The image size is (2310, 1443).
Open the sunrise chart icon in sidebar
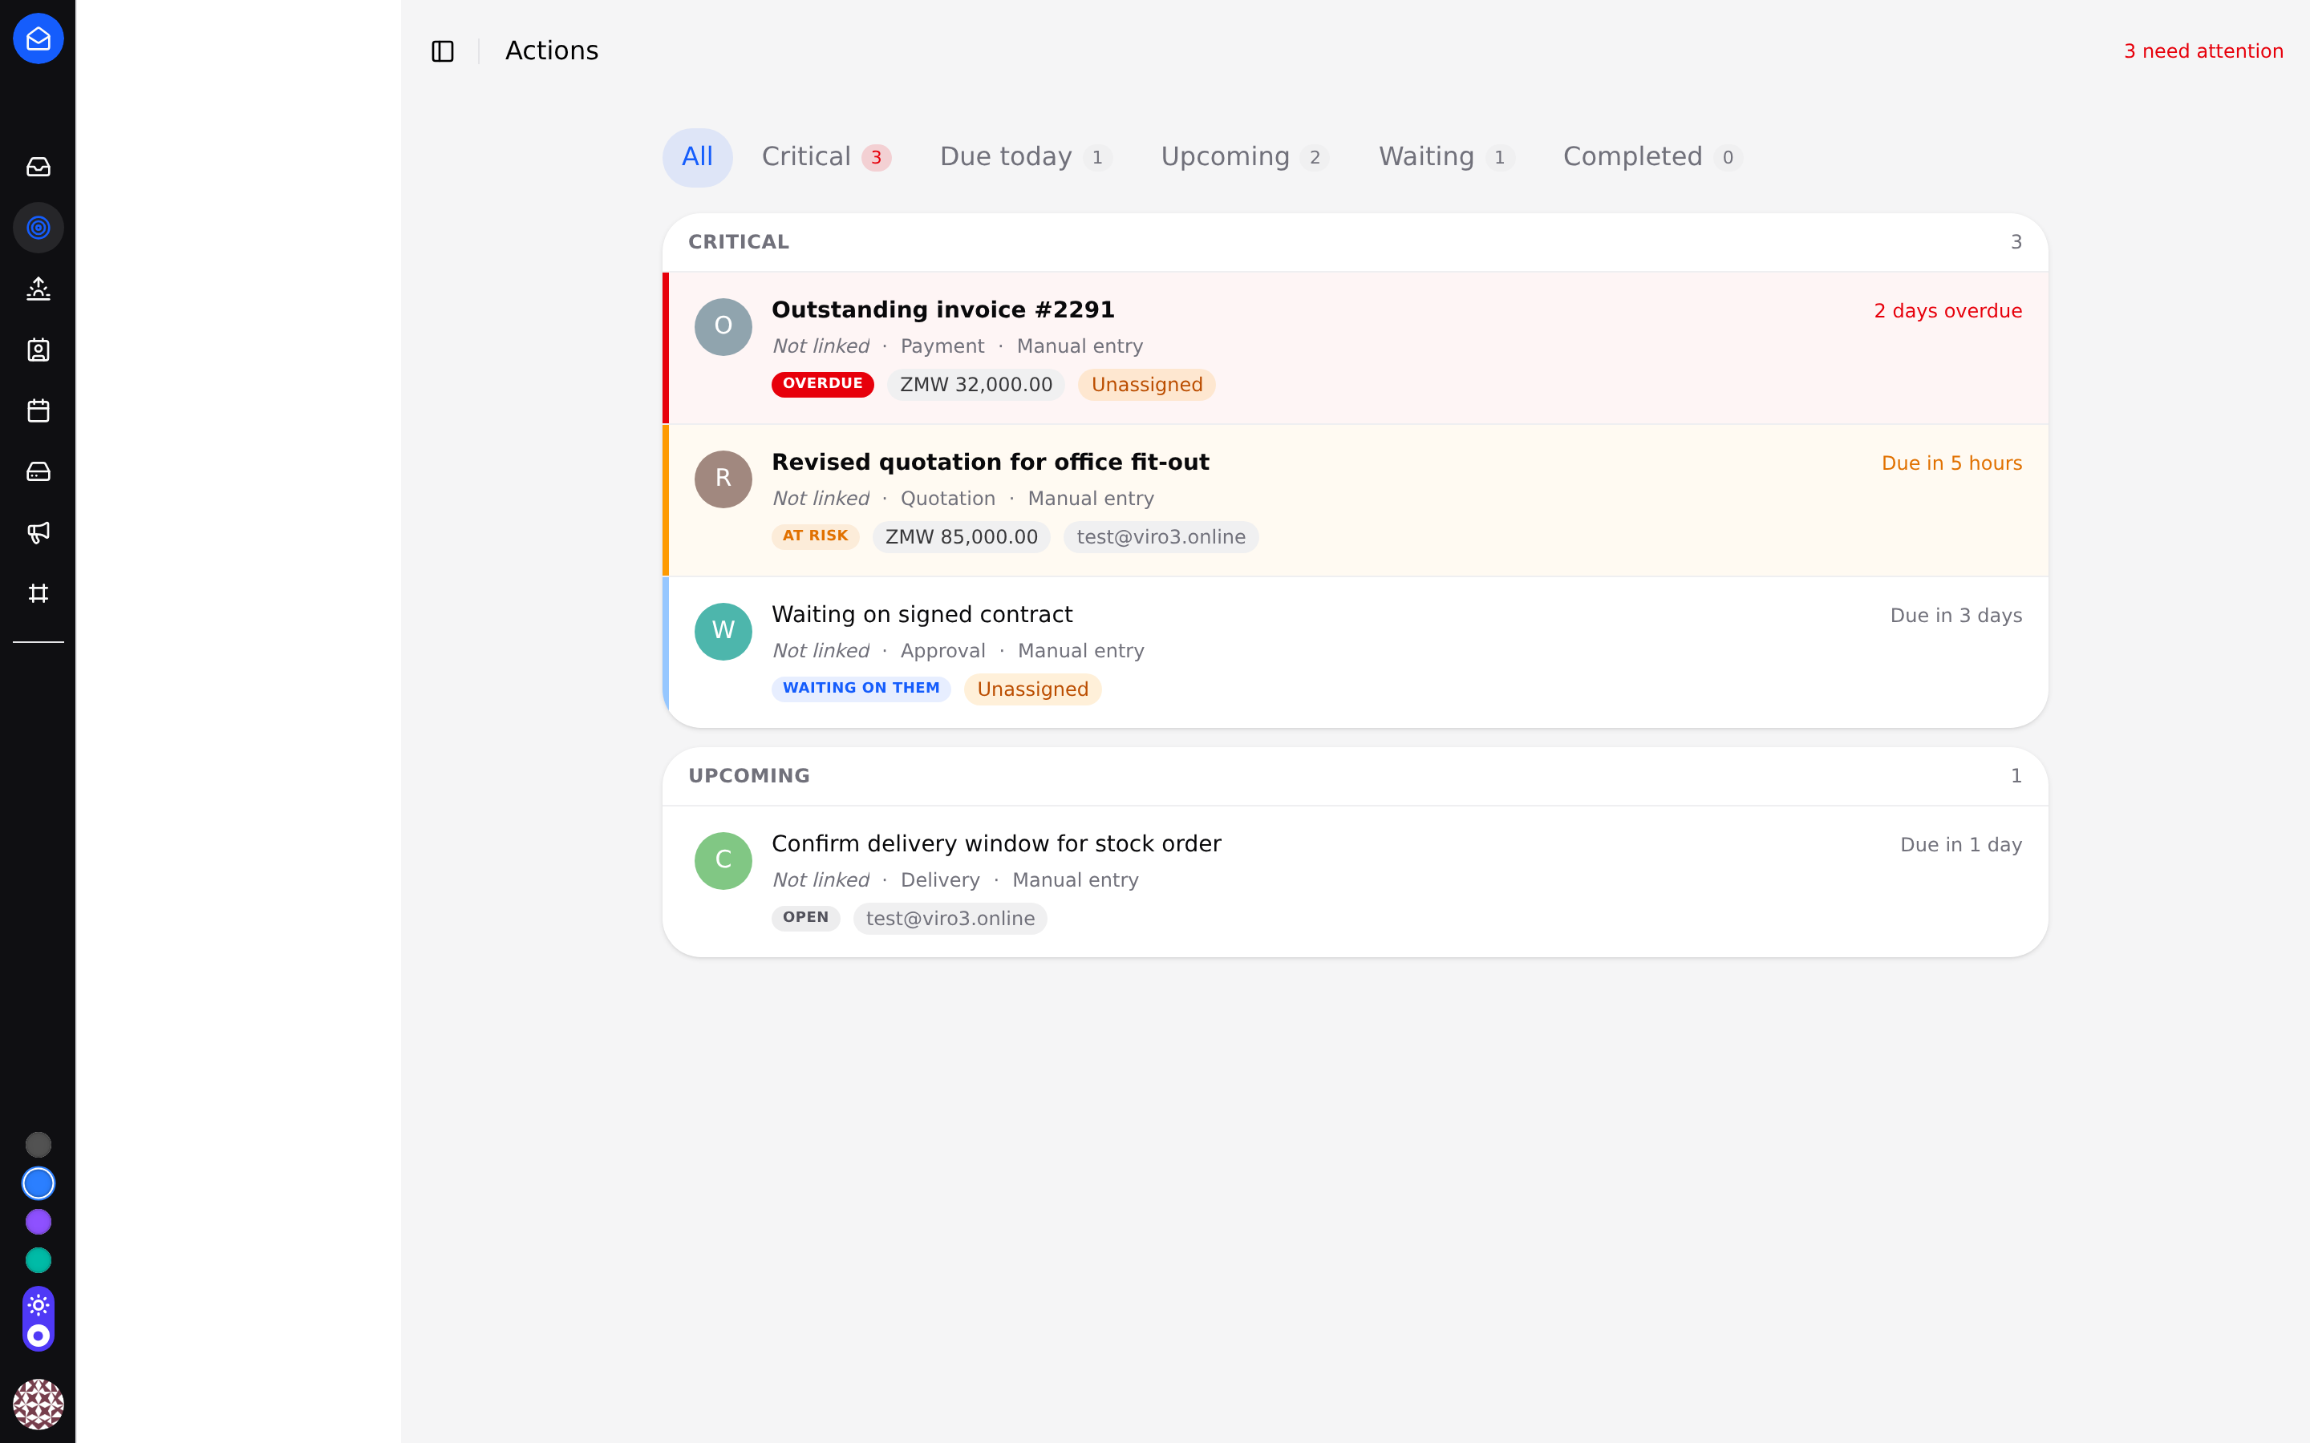(x=38, y=289)
